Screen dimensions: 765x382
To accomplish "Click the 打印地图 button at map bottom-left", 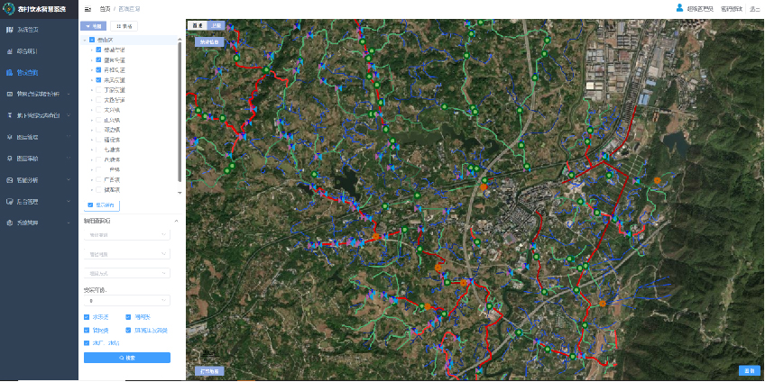I will coord(209,371).
